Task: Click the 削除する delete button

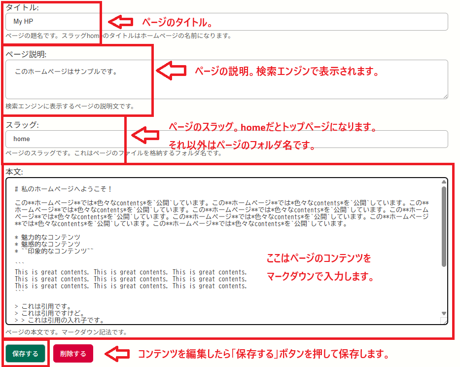Action: [x=73, y=354]
